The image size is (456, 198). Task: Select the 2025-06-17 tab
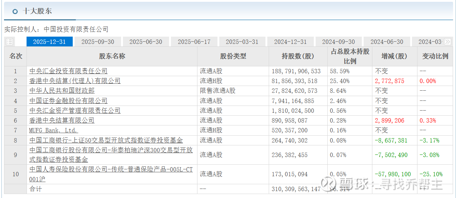[194, 42]
